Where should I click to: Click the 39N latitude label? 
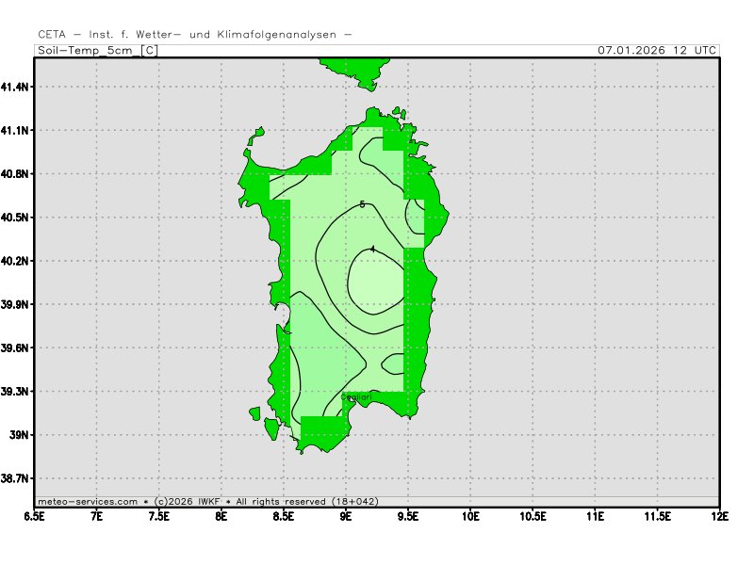21,435
